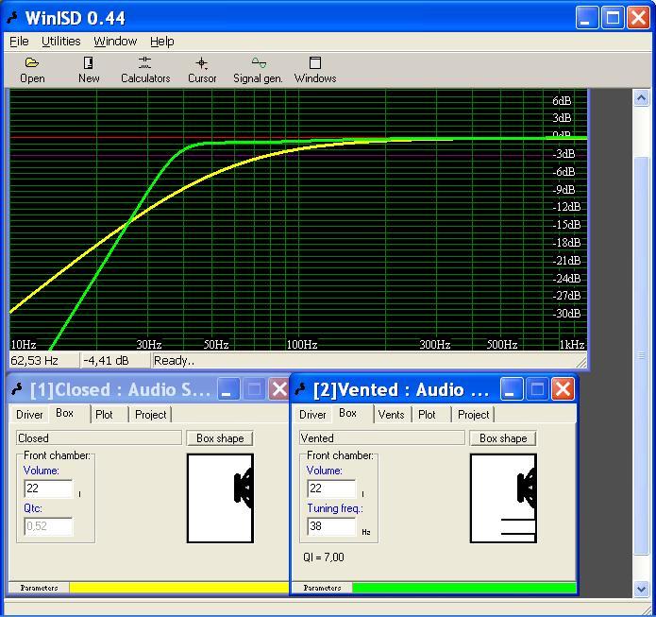Click scroll up arrow of workspace scrollbar

(x=641, y=98)
